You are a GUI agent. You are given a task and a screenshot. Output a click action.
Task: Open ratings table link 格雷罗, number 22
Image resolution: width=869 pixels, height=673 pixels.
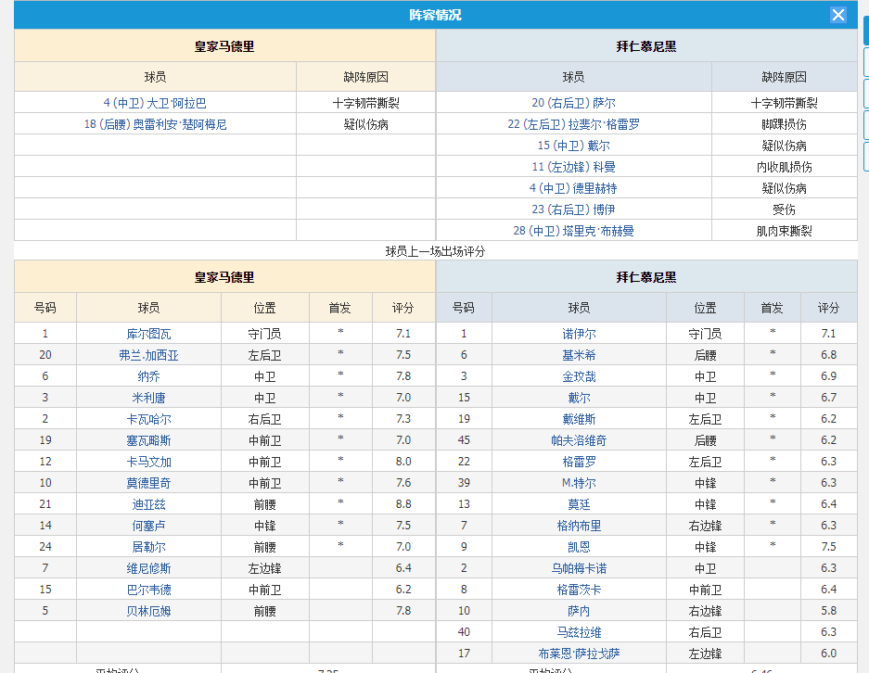pos(579,462)
